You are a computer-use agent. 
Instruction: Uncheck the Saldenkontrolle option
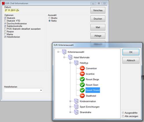tap(5, 26)
